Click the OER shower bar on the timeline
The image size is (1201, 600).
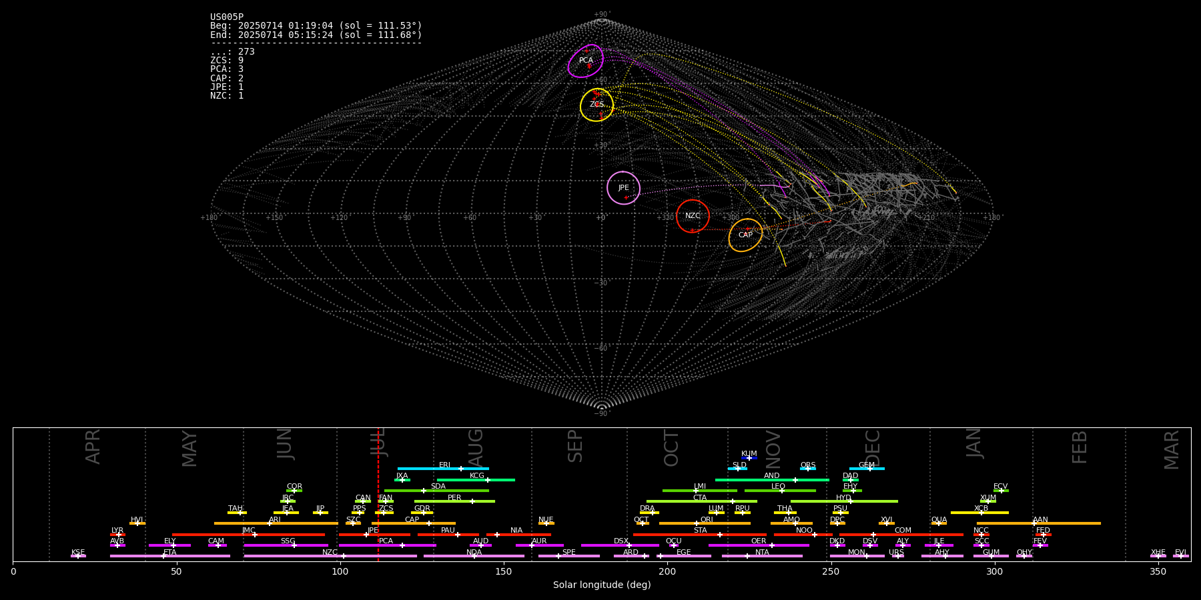tap(759, 545)
